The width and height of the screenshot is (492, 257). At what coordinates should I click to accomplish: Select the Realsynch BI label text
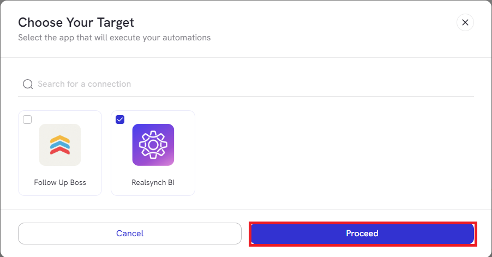pyautogui.click(x=153, y=182)
